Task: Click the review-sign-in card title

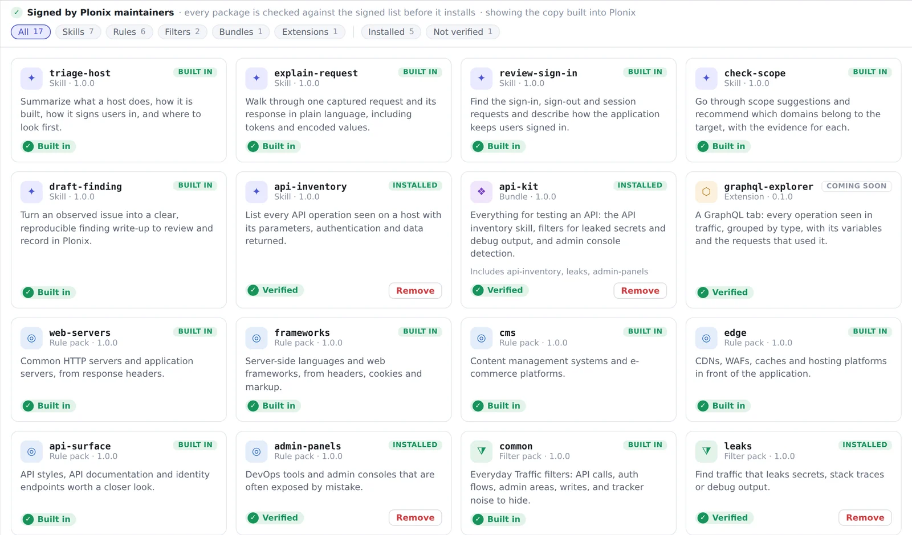Action: point(538,73)
